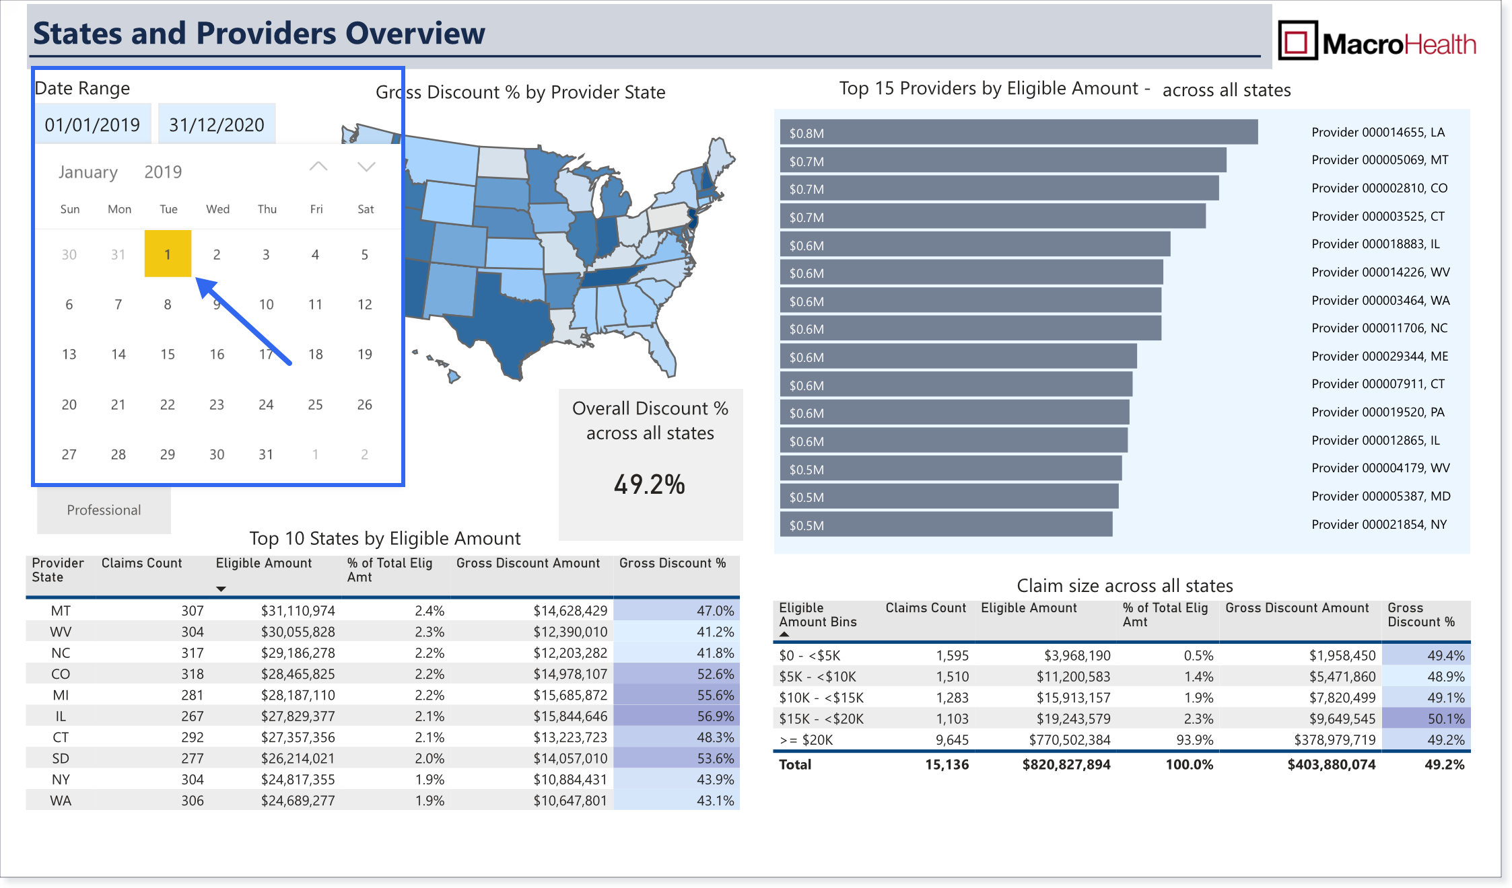Click the Eligible Amount sort arrow
This screenshot has width=1512, height=888.
[x=221, y=589]
